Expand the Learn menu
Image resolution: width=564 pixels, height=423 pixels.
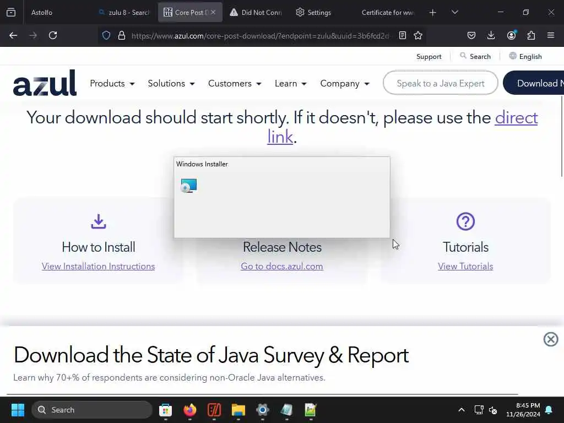tap(291, 84)
